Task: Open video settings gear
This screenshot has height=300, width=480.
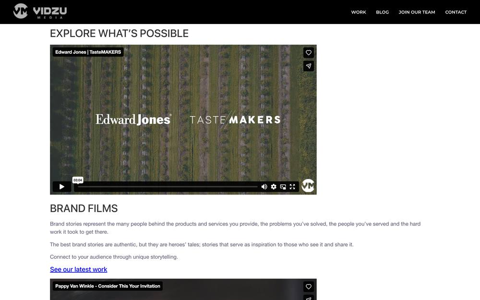Action: [x=274, y=187]
